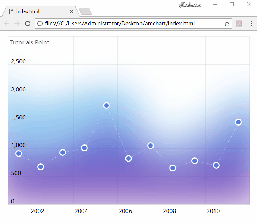Click the browser back arrow
The image size is (257, 223).
tap(6, 24)
